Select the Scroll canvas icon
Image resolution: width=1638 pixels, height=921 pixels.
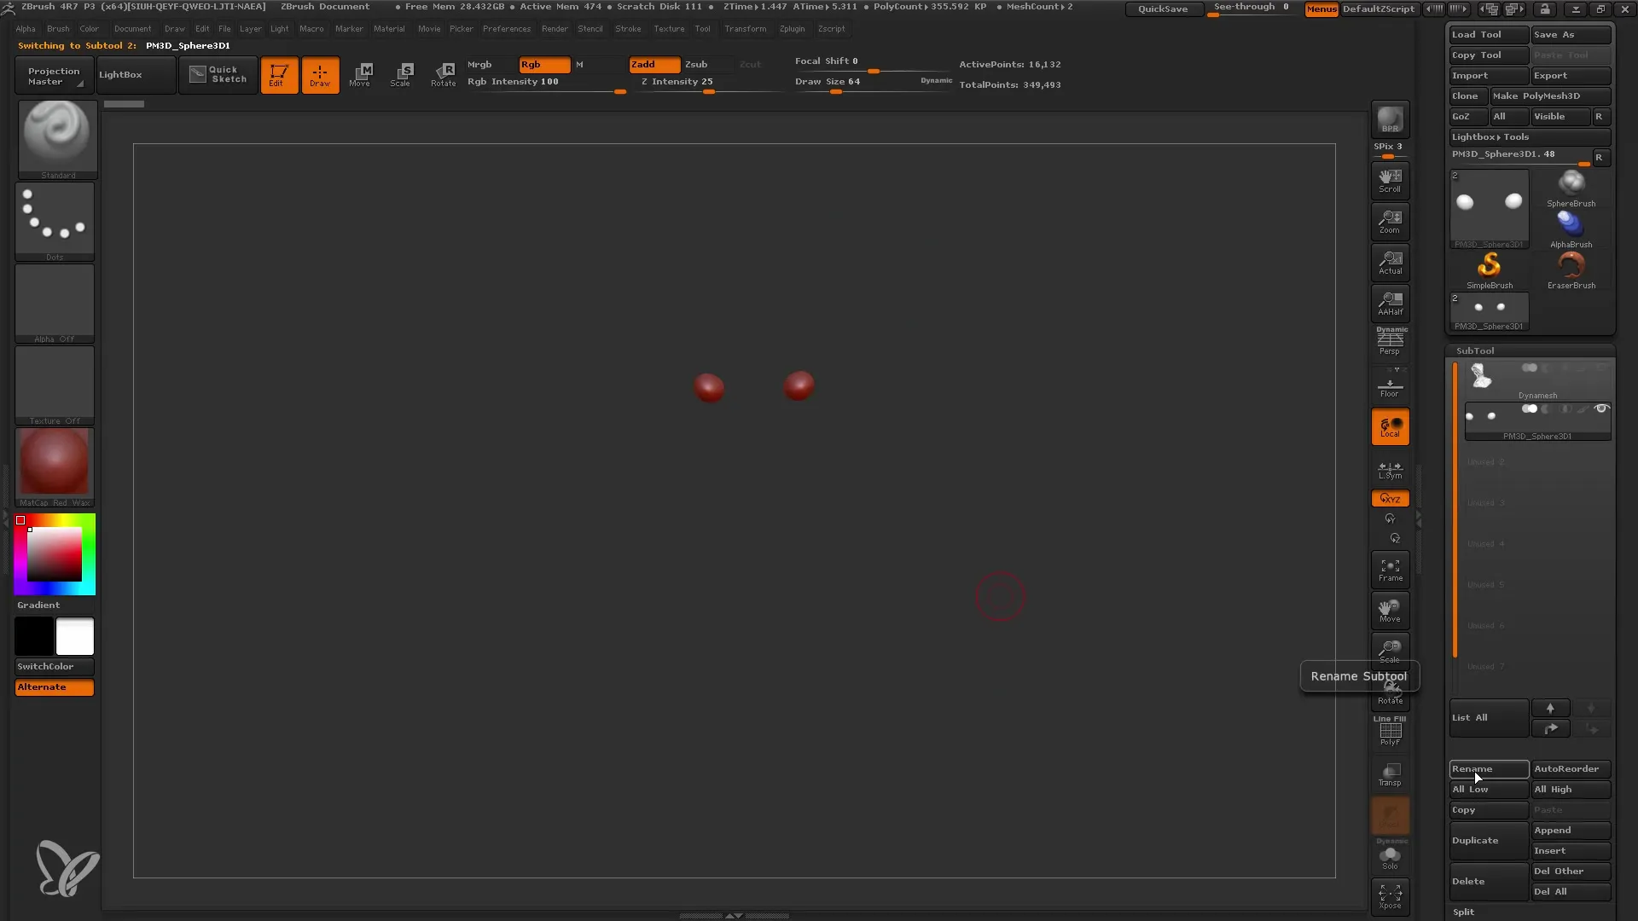pyautogui.click(x=1390, y=181)
